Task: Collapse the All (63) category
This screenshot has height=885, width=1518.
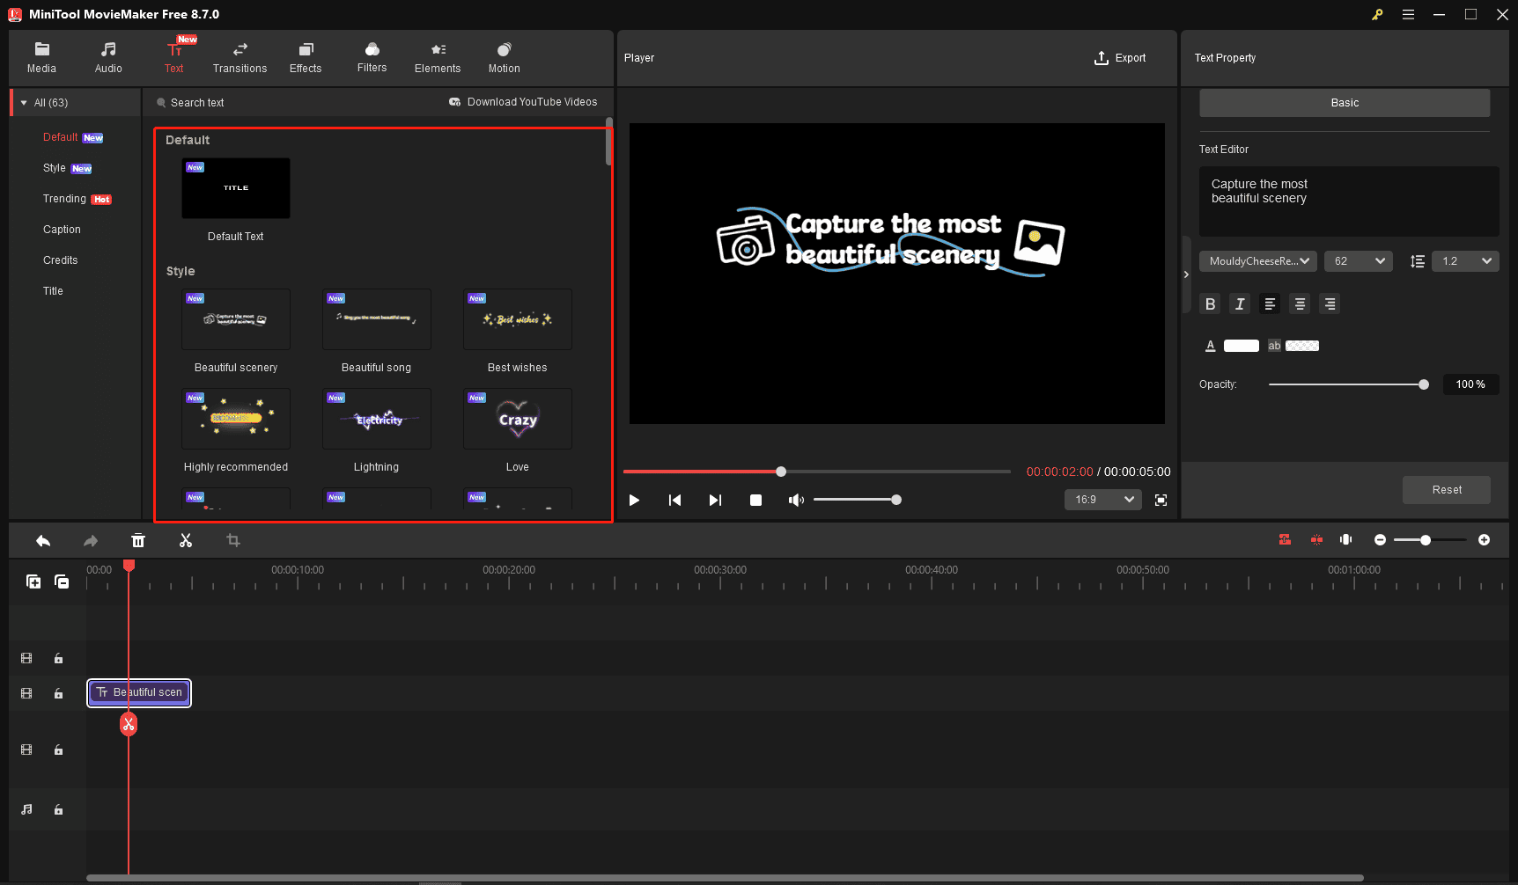Action: [x=24, y=103]
